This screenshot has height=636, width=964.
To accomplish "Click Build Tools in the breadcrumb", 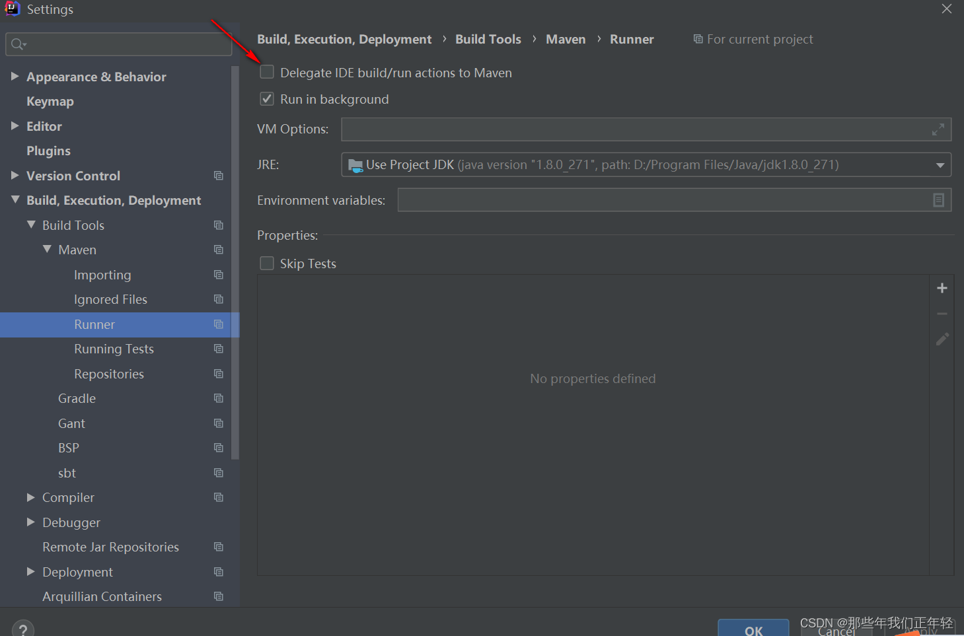I will 488,39.
